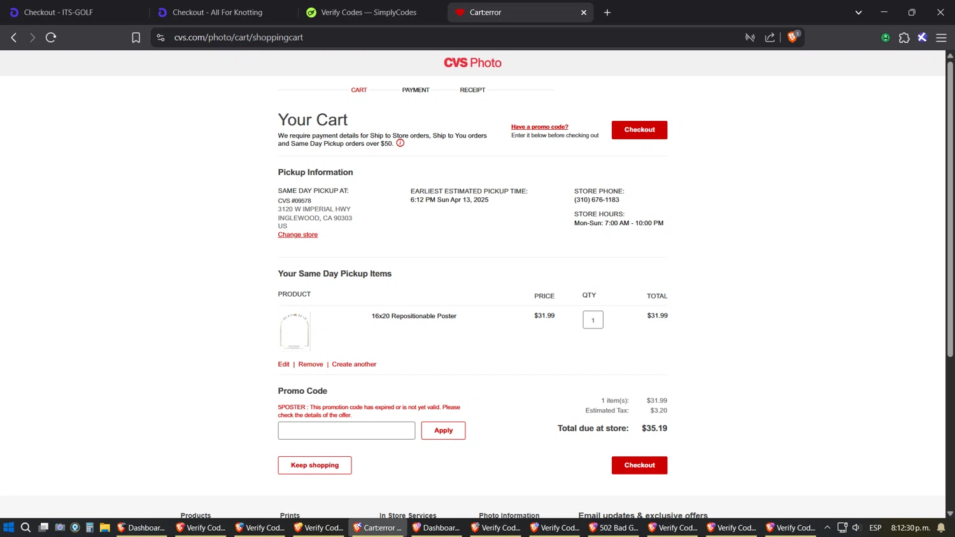Screen dimensions: 955x537
Task: Open the share page icon
Action: tap(770, 38)
